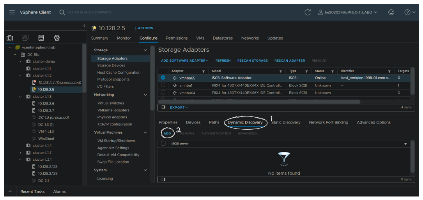Viewport: 423px width, 200px height.
Task: Switch to the Summary tab
Action: [x=99, y=38]
